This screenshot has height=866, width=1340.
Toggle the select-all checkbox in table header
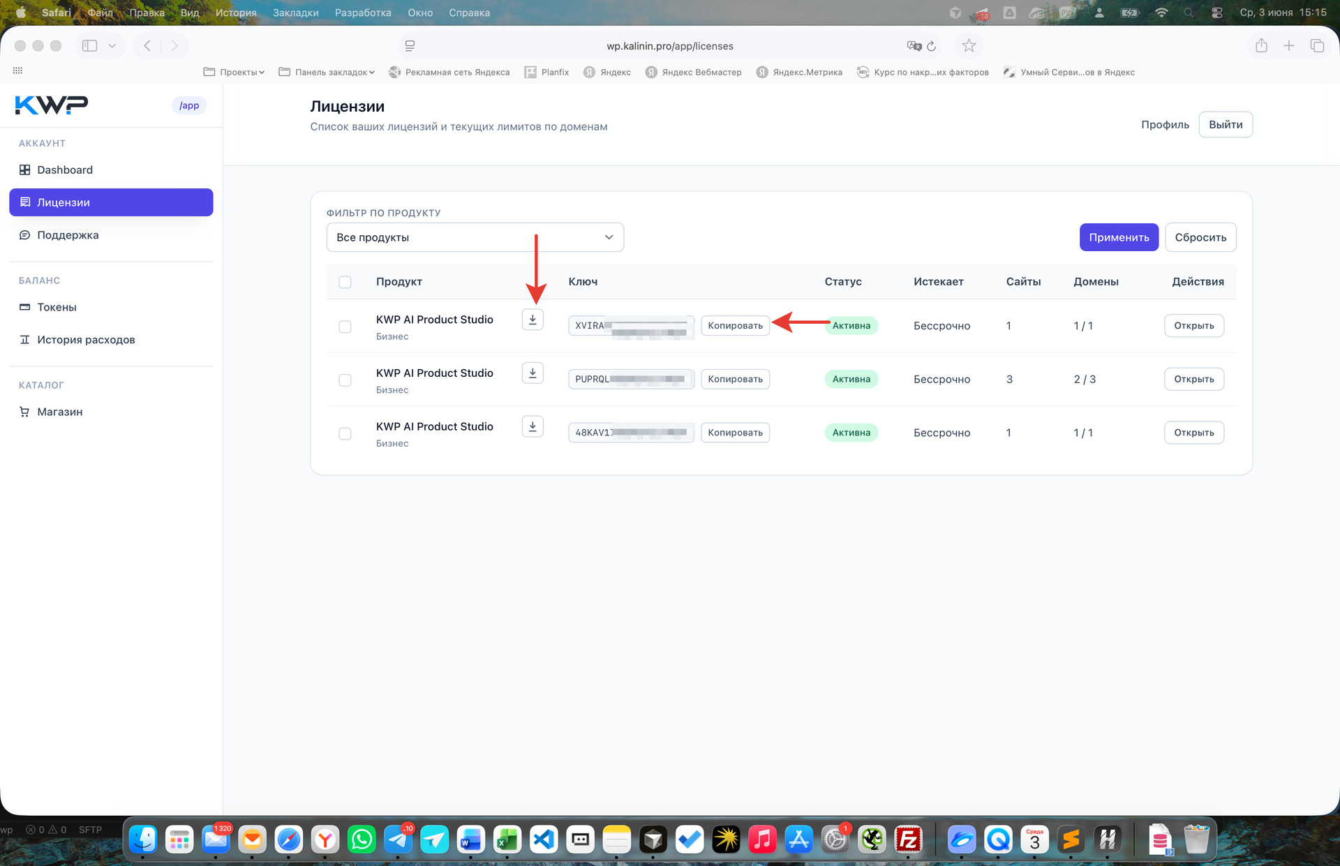click(x=345, y=282)
